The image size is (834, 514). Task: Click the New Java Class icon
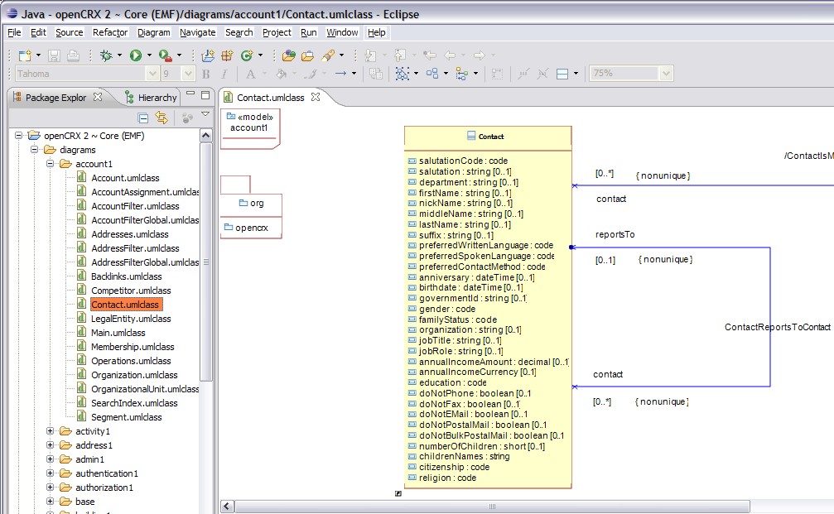tap(246, 55)
